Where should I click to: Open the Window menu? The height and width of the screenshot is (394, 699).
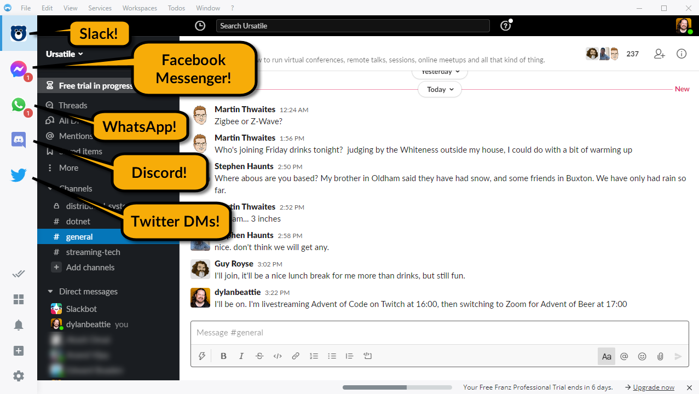coord(208,8)
